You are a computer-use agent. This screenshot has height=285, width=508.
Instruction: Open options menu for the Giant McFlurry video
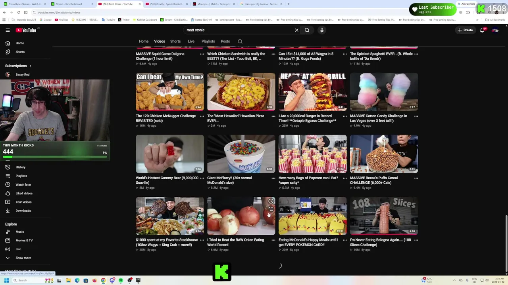tap(273, 178)
